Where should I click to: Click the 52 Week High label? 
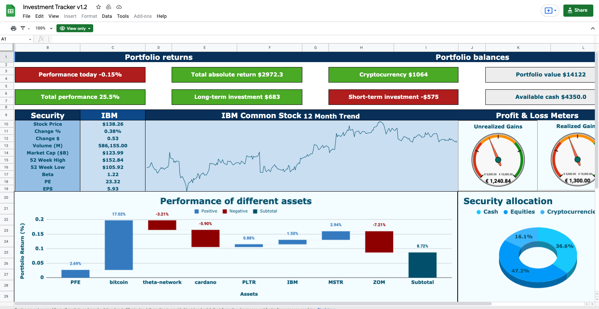click(x=47, y=160)
